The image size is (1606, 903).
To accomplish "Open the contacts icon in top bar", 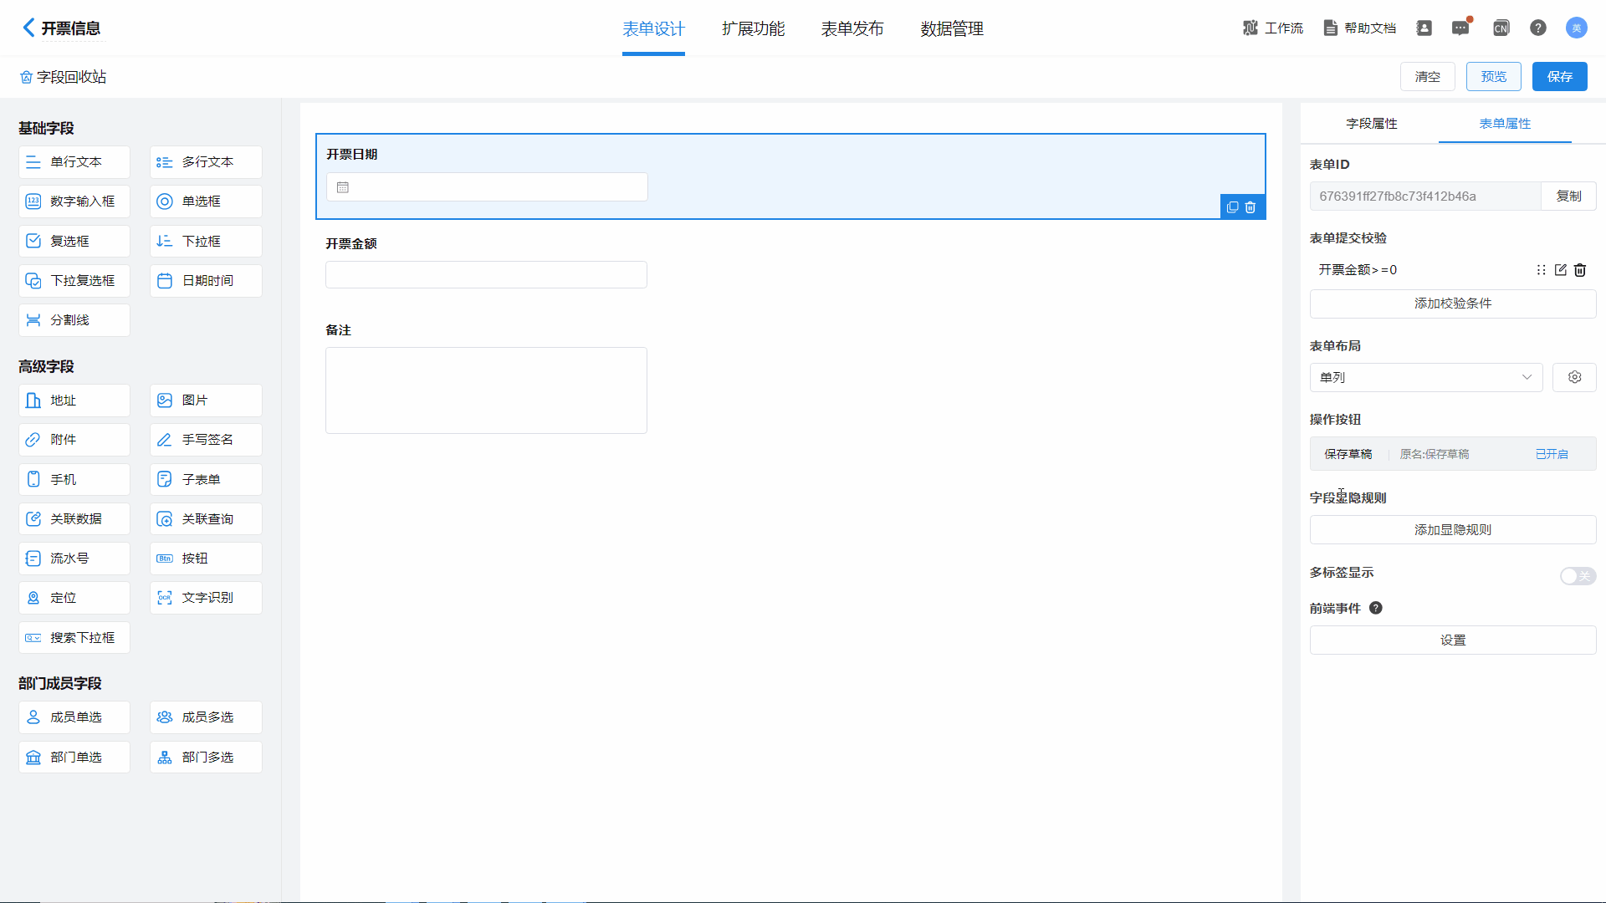I will click(x=1424, y=28).
